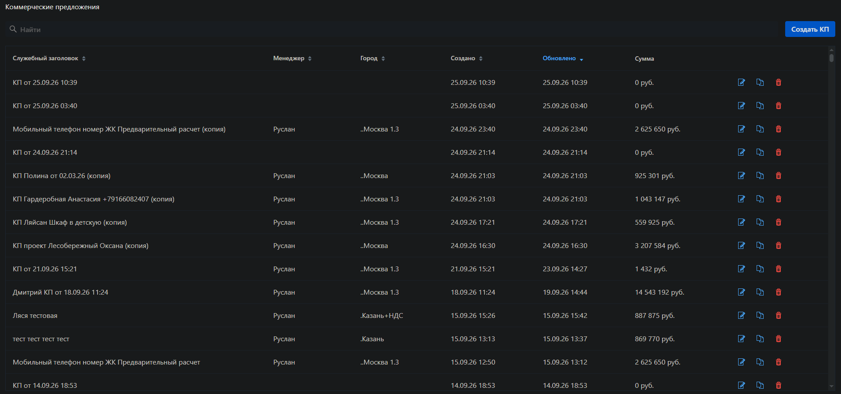This screenshot has width=841, height=394.
Task: Copy the КП Полина от 02.03.26 (копия) row
Action: pyautogui.click(x=760, y=175)
